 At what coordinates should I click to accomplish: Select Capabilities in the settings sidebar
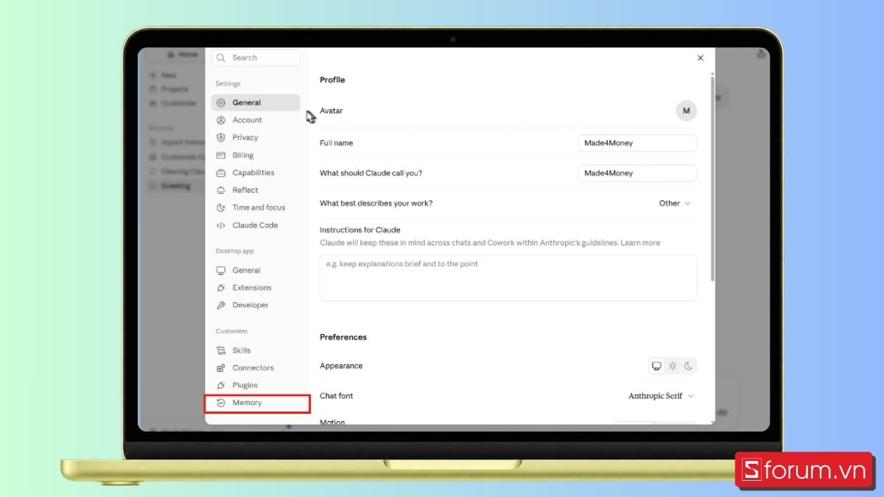pos(255,173)
